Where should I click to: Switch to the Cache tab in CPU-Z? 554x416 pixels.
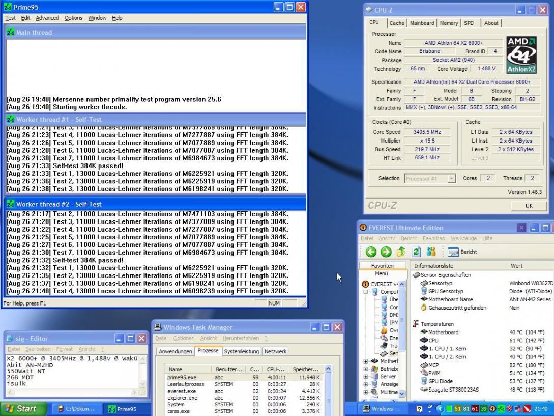click(396, 23)
